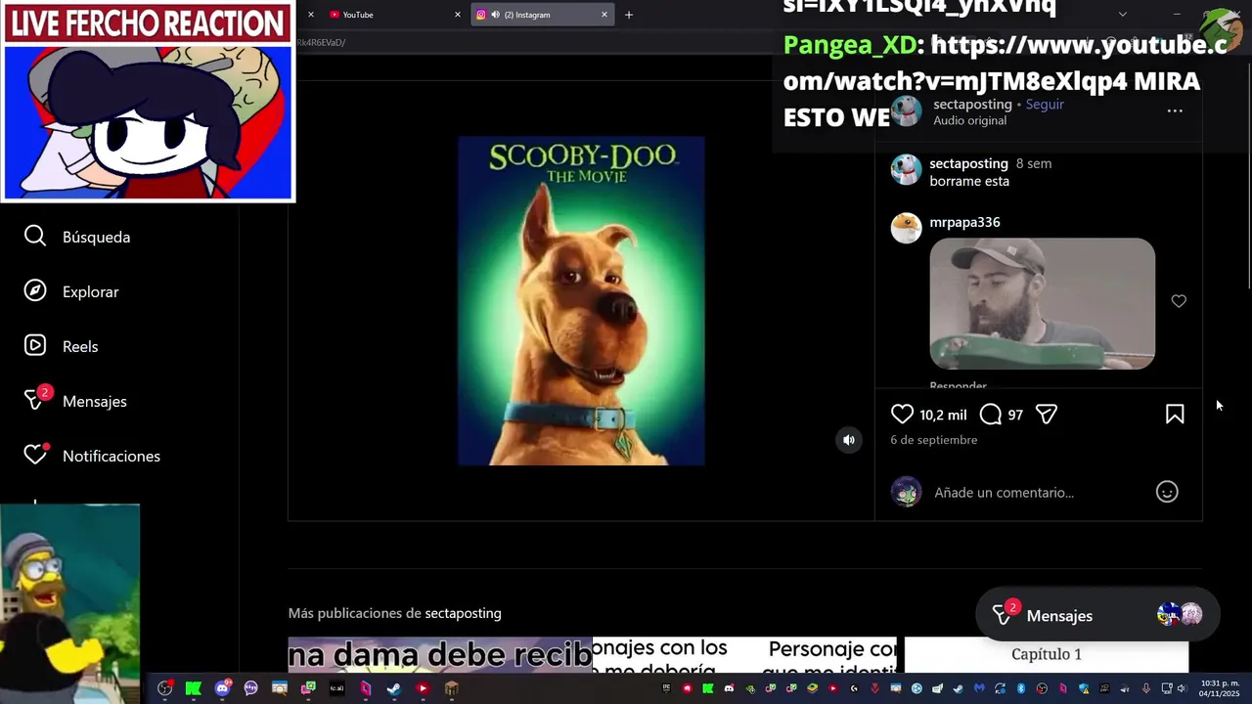Open Windows Security shield tray icon

[1084, 688]
